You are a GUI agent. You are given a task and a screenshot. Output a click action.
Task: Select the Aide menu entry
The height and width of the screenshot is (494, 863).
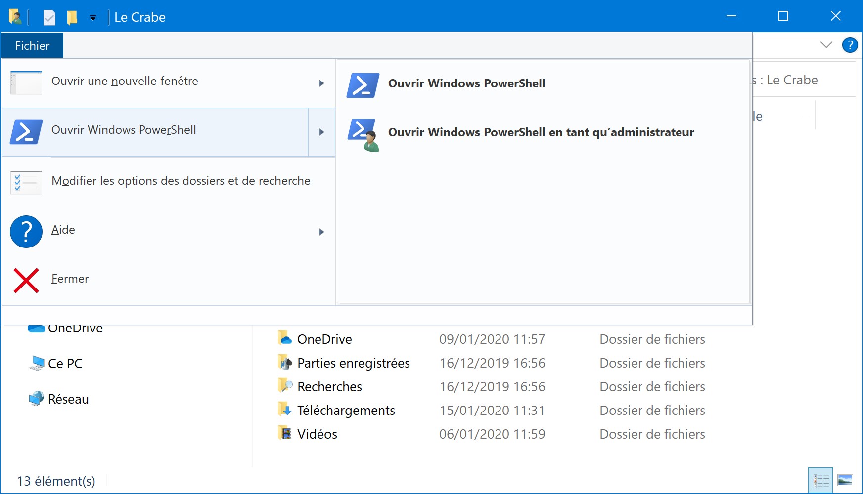click(x=169, y=231)
